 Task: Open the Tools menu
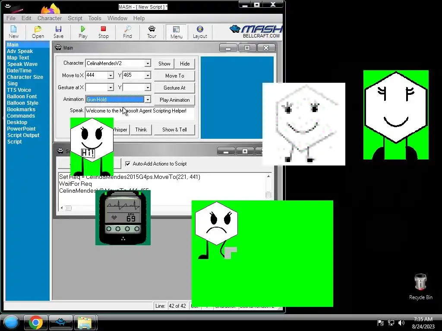[95, 18]
